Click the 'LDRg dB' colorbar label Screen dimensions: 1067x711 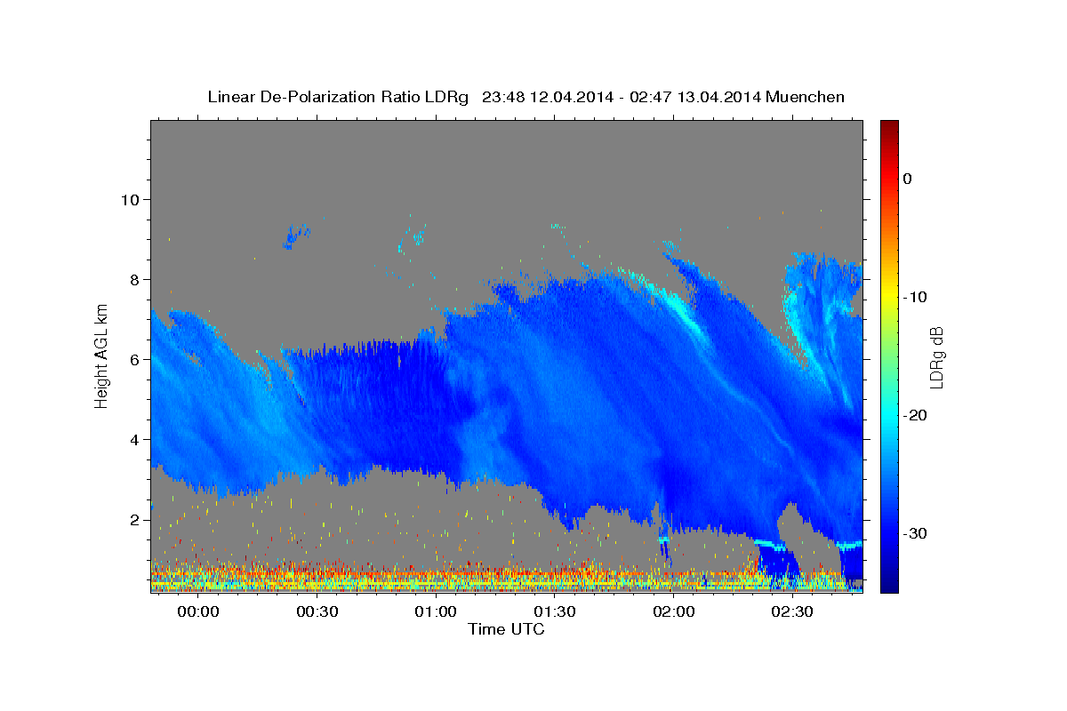pyautogui.click(x=935, y=357)
